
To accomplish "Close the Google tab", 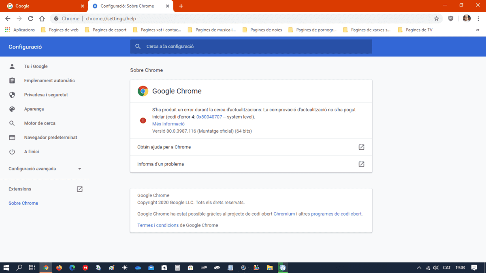I will tap(83, 6).
